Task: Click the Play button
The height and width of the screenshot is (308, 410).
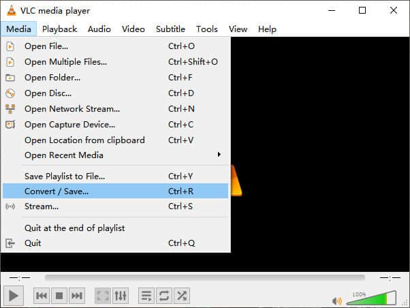Action: click(x=14, y=296)
